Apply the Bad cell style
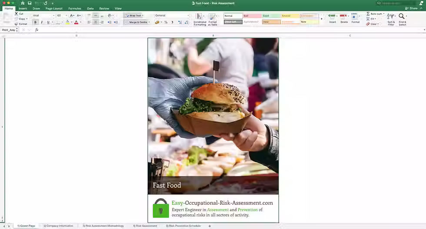The width and height of the screenshot is (426, 229). pos(252,16)
